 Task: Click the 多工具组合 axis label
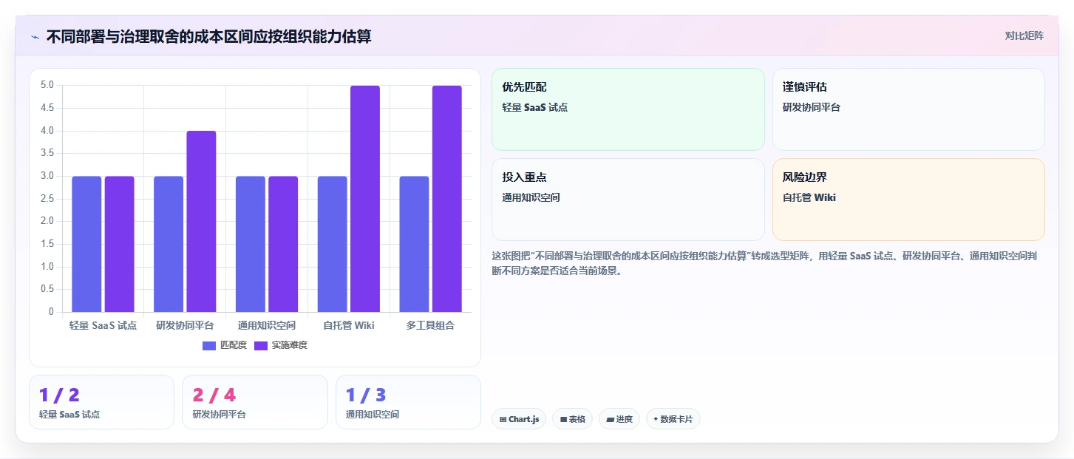pyautogui.click(x=430, y=325)
